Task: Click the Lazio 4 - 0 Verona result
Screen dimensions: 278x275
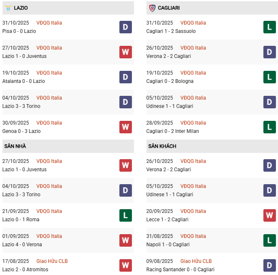Action: click(x=22, y=245)
